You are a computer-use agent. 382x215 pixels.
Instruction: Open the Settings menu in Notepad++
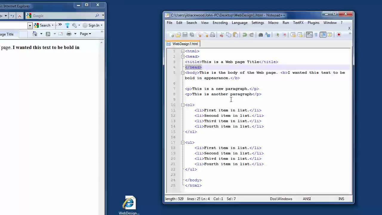(x=258, y=23)
